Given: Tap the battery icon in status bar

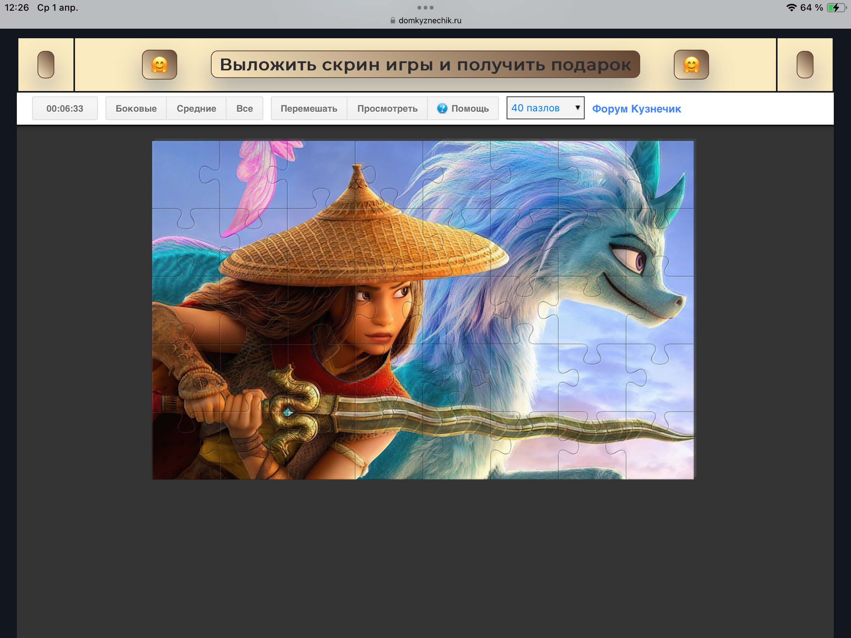Looking at the screenshot, I should pos(836,8).
